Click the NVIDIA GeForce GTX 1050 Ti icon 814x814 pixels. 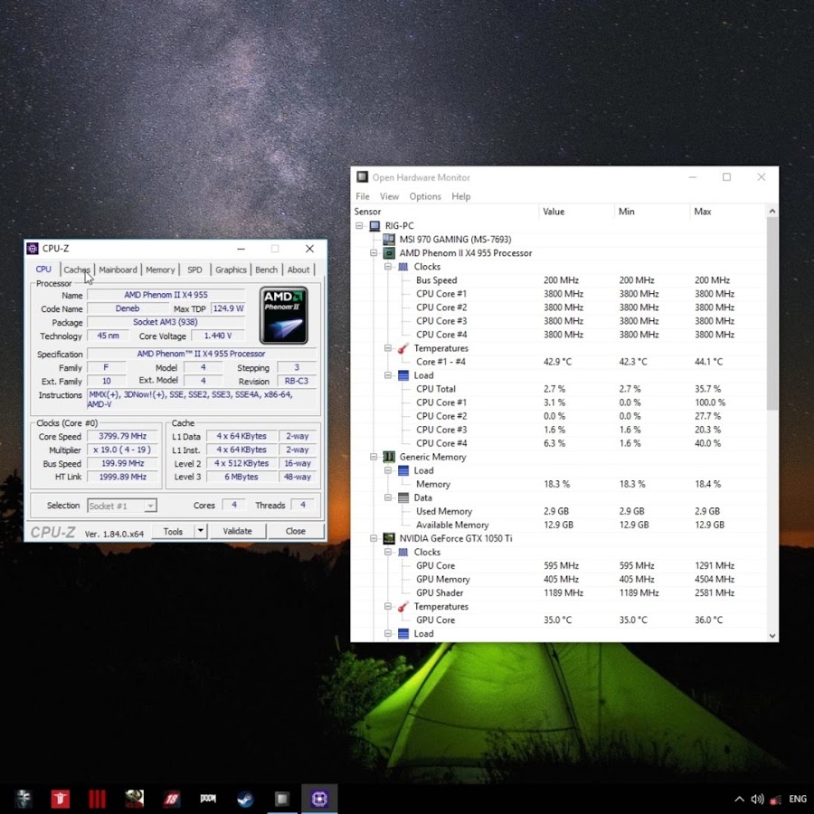click(389, 538)
